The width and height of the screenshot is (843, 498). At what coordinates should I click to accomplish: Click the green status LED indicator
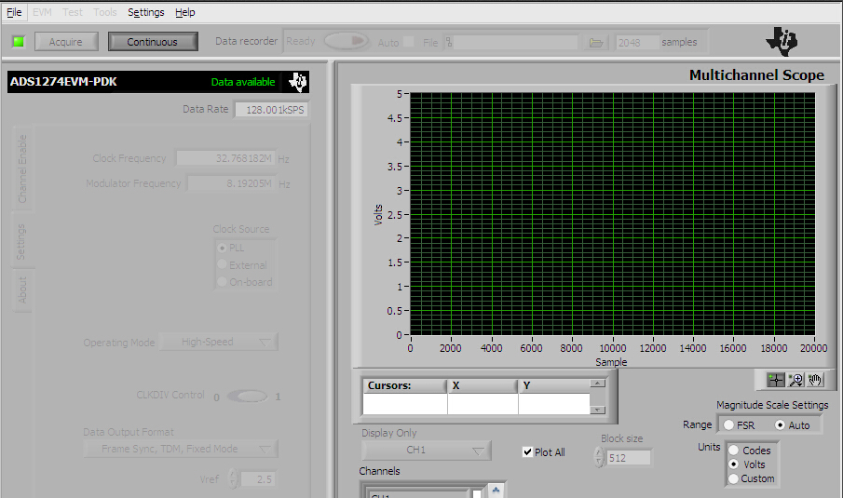(18, 42)
